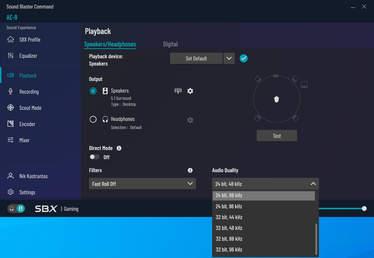
Task: Click the Scout Mode crosshair icon
Action: [11, 108]
